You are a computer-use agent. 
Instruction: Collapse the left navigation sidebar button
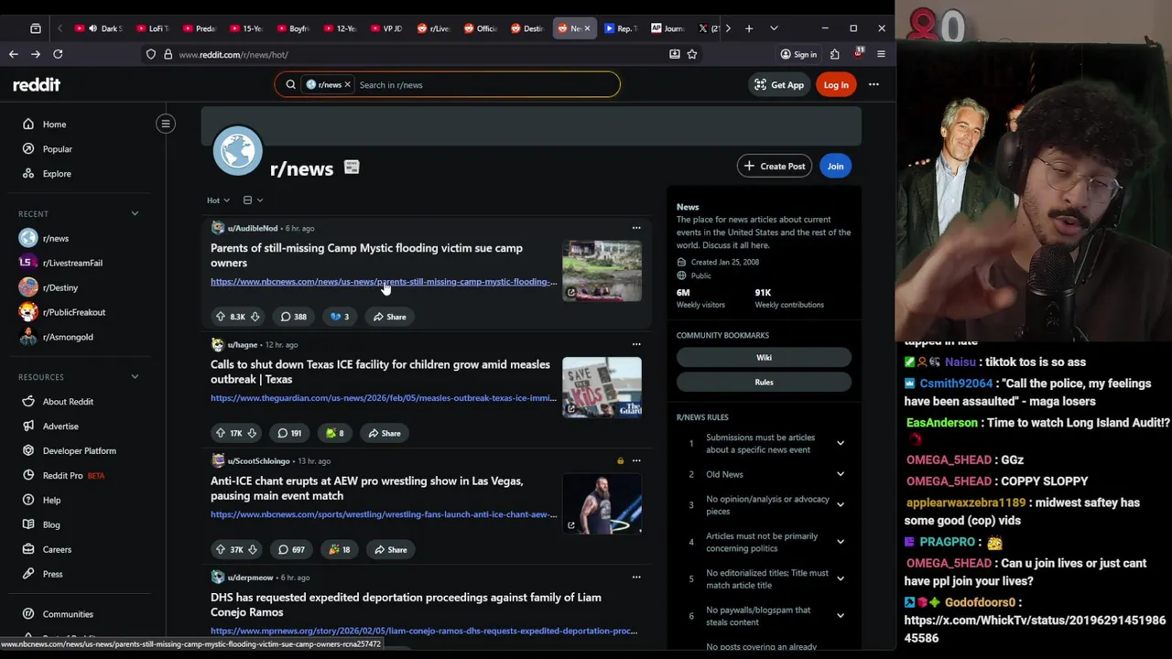[166, 124]
